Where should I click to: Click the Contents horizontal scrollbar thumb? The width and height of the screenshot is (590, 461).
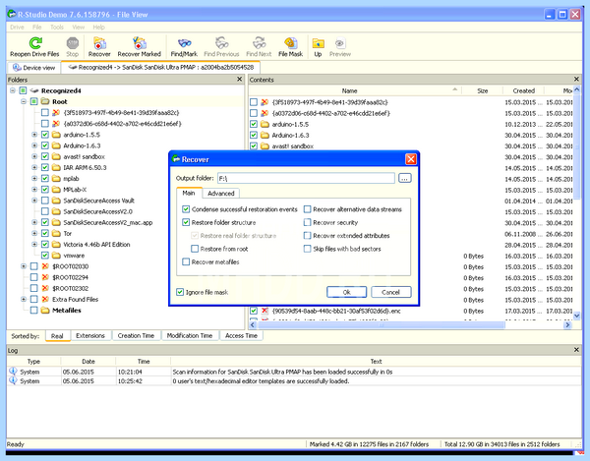381,324
